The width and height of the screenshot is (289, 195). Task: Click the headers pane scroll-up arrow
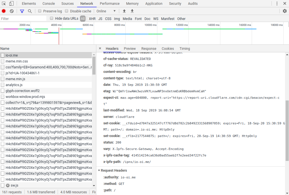(287, 55)
